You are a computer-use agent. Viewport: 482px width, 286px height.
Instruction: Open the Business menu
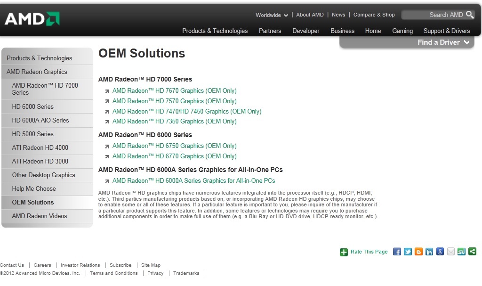point(343,31)
